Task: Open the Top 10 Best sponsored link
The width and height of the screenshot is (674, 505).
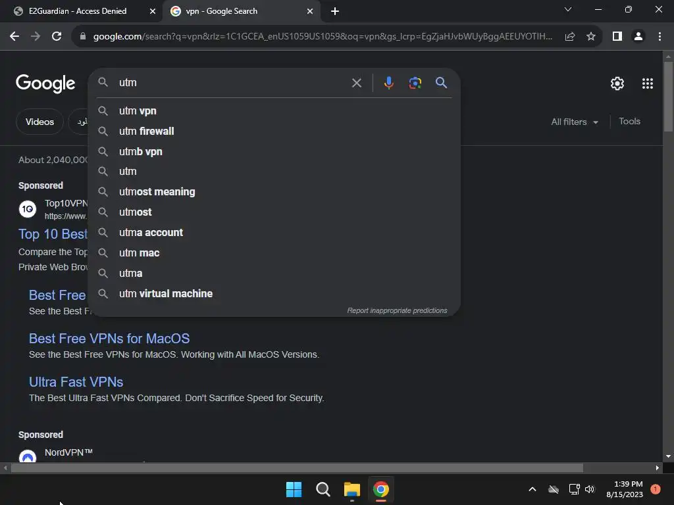Action: (x=53, y=234)
